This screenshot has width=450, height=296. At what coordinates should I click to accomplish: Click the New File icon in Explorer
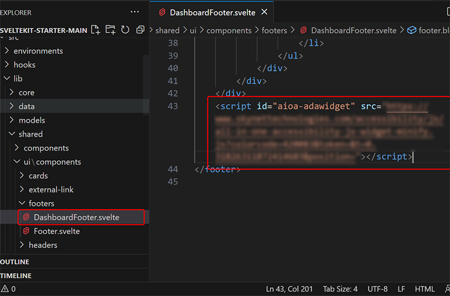(x=96, y=30)
